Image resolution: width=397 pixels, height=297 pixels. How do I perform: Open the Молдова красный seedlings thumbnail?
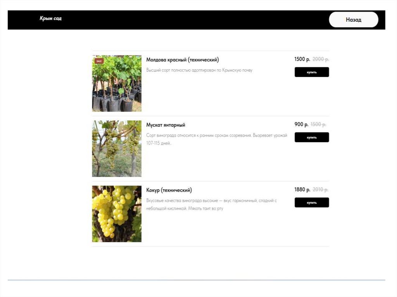pyautogui.click(x=117, y=84)
